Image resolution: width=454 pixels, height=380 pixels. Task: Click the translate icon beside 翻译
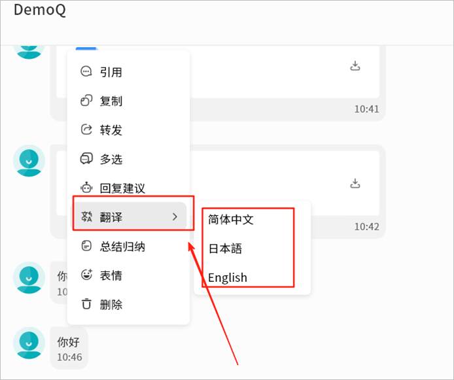tap(86, 217)
